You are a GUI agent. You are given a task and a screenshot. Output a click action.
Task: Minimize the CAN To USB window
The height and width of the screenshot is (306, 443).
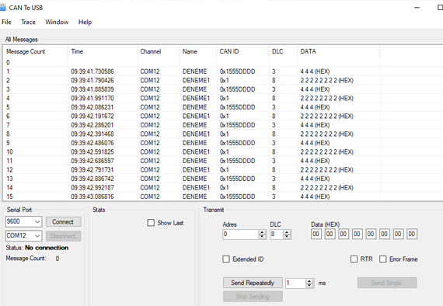click(417, 8)
